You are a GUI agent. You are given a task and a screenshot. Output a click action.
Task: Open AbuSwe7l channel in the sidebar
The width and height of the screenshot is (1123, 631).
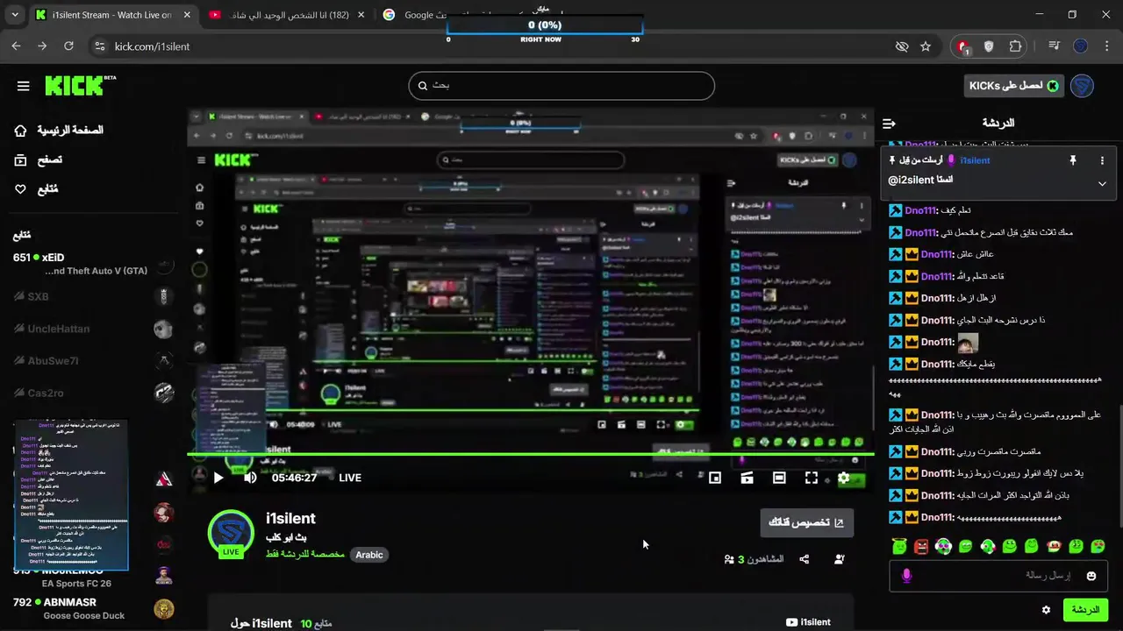92,361
